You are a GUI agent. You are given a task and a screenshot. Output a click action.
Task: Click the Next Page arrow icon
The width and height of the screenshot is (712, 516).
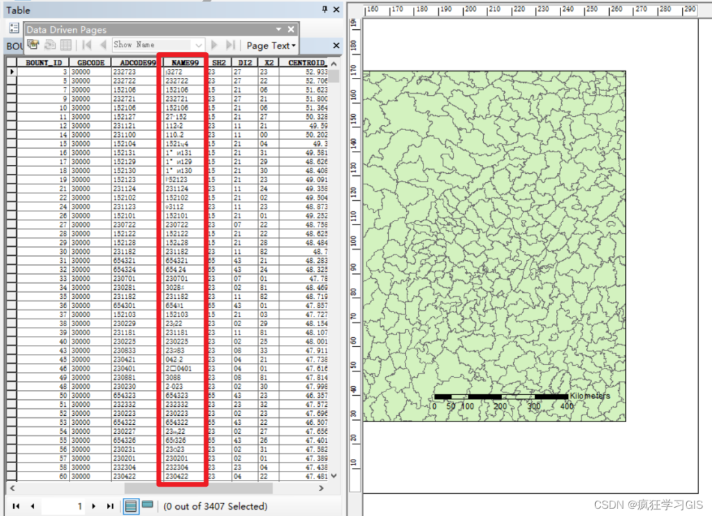(x=214, y=45)
